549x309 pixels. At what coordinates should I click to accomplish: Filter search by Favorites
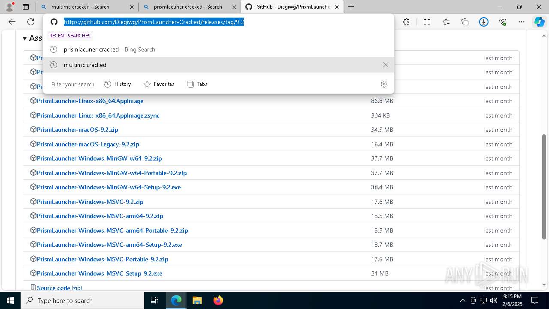[x=159, y=84]
